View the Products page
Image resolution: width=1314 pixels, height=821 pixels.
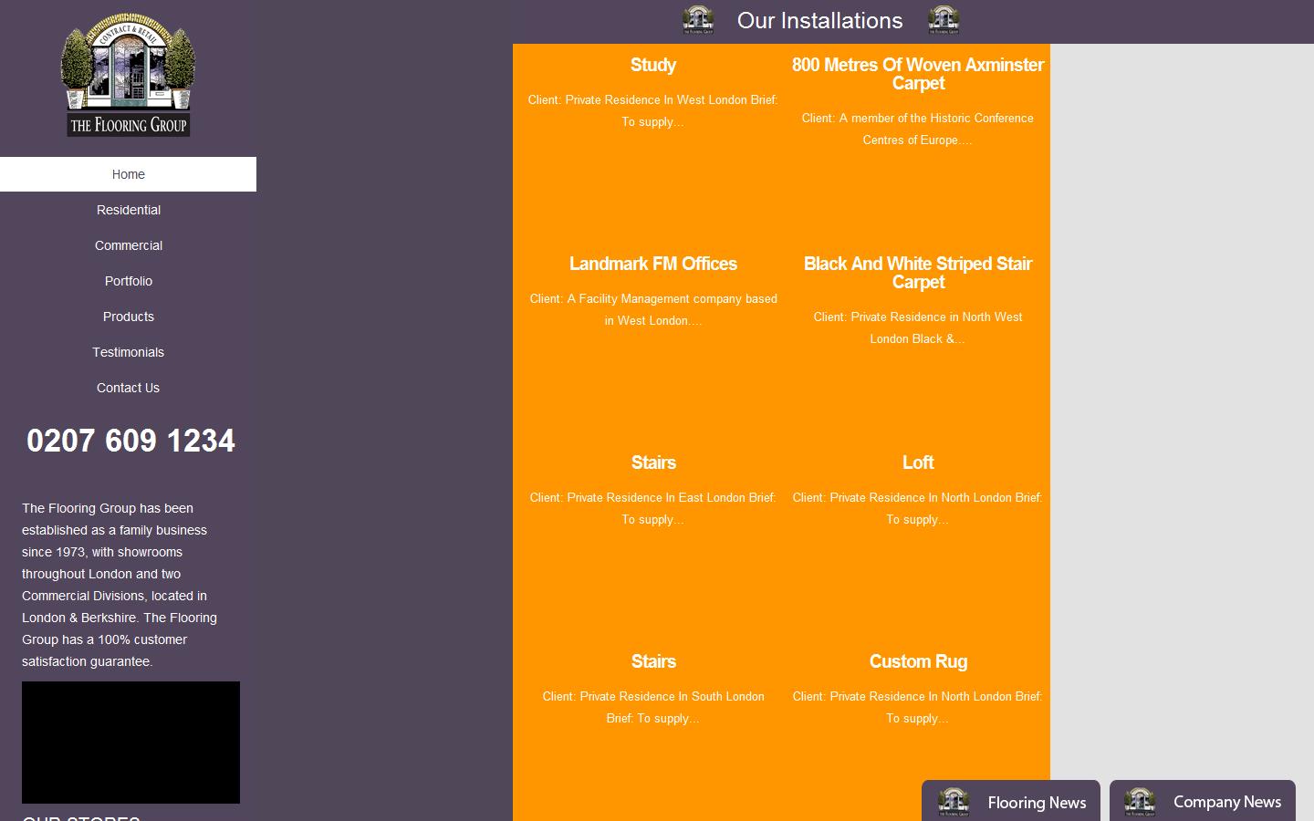click(x=128, y=317)
